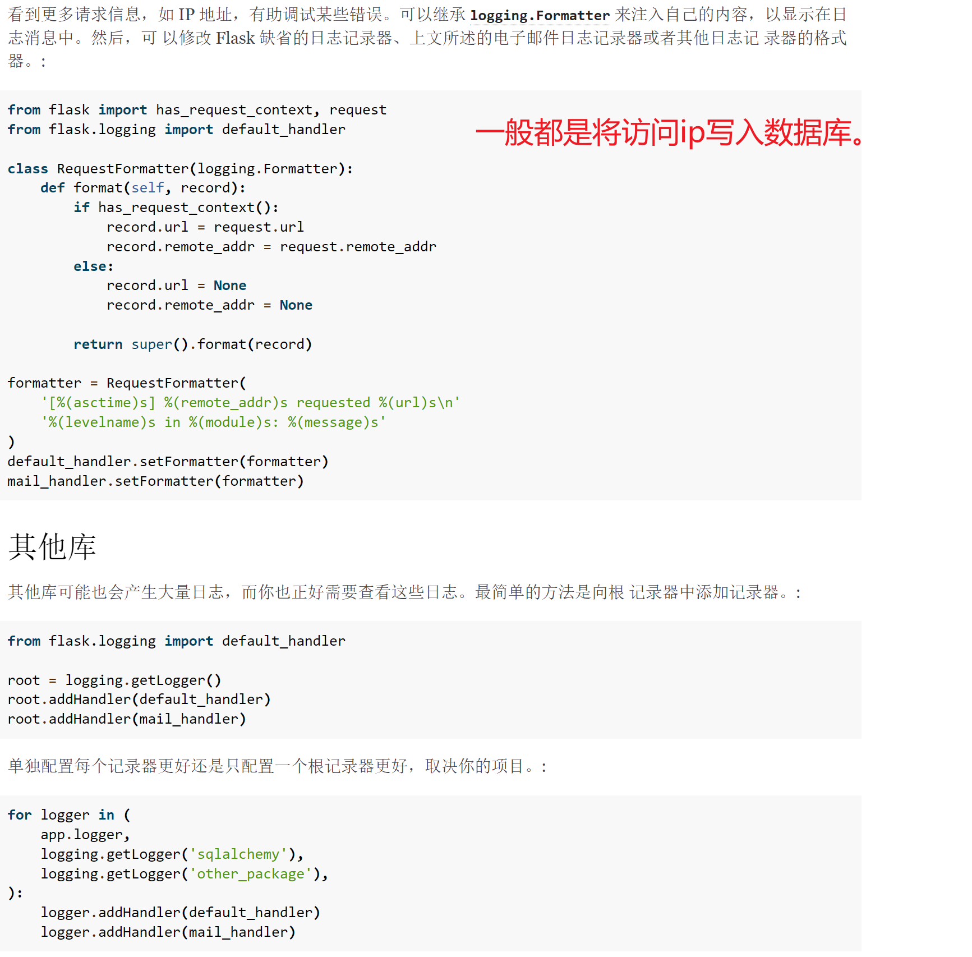Click 'record.url = None' line
Image resolution: width=972 pixels, height=957 pixels.
click(x=176, y=286)
